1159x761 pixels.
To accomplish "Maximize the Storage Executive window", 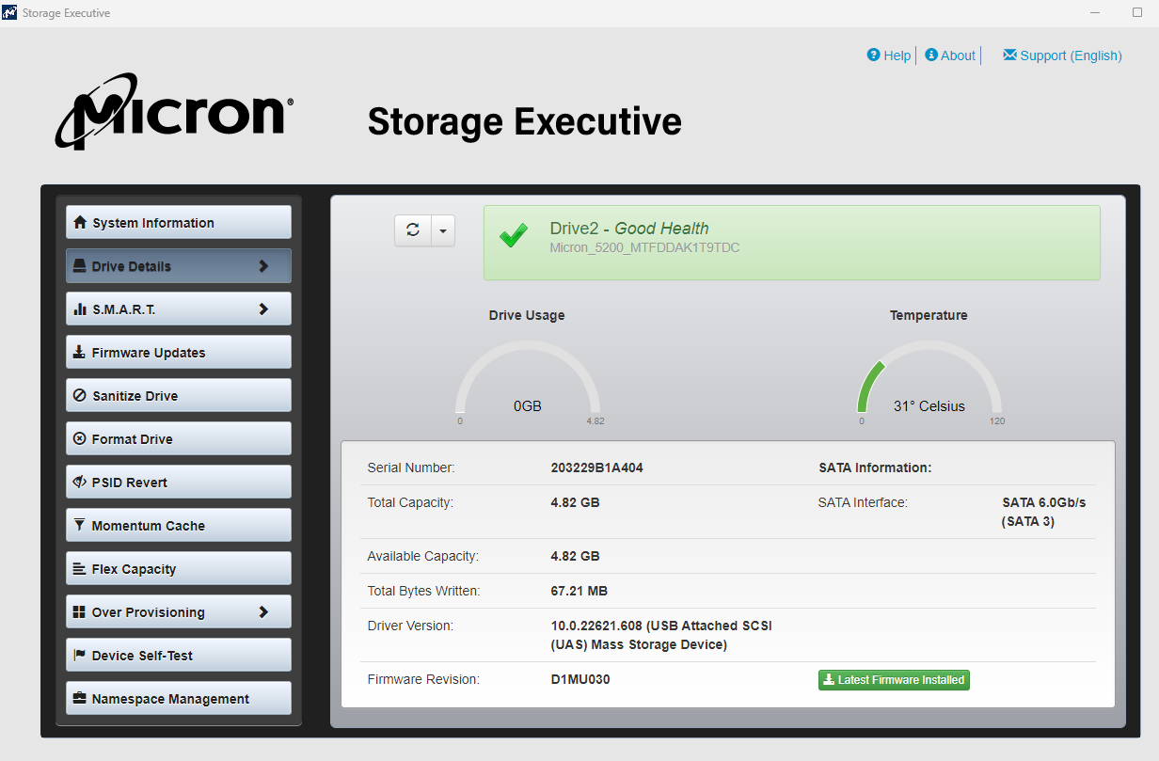I will point(1137,13).
